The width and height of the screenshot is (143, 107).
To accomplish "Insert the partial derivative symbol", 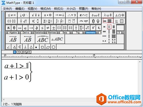I will (x=37, y=28).
